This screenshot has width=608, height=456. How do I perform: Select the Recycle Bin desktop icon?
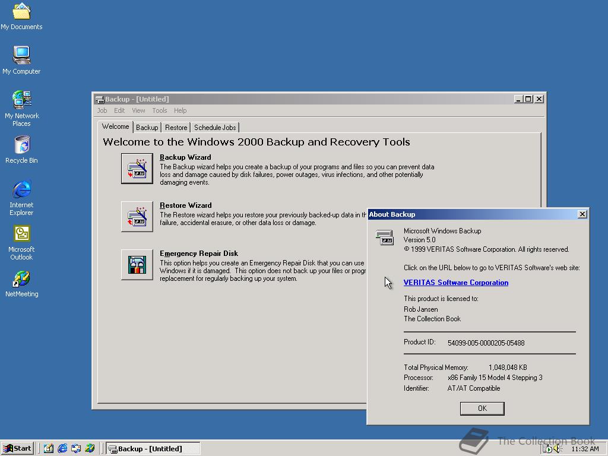pyautogui.click(x=21, y=150)
